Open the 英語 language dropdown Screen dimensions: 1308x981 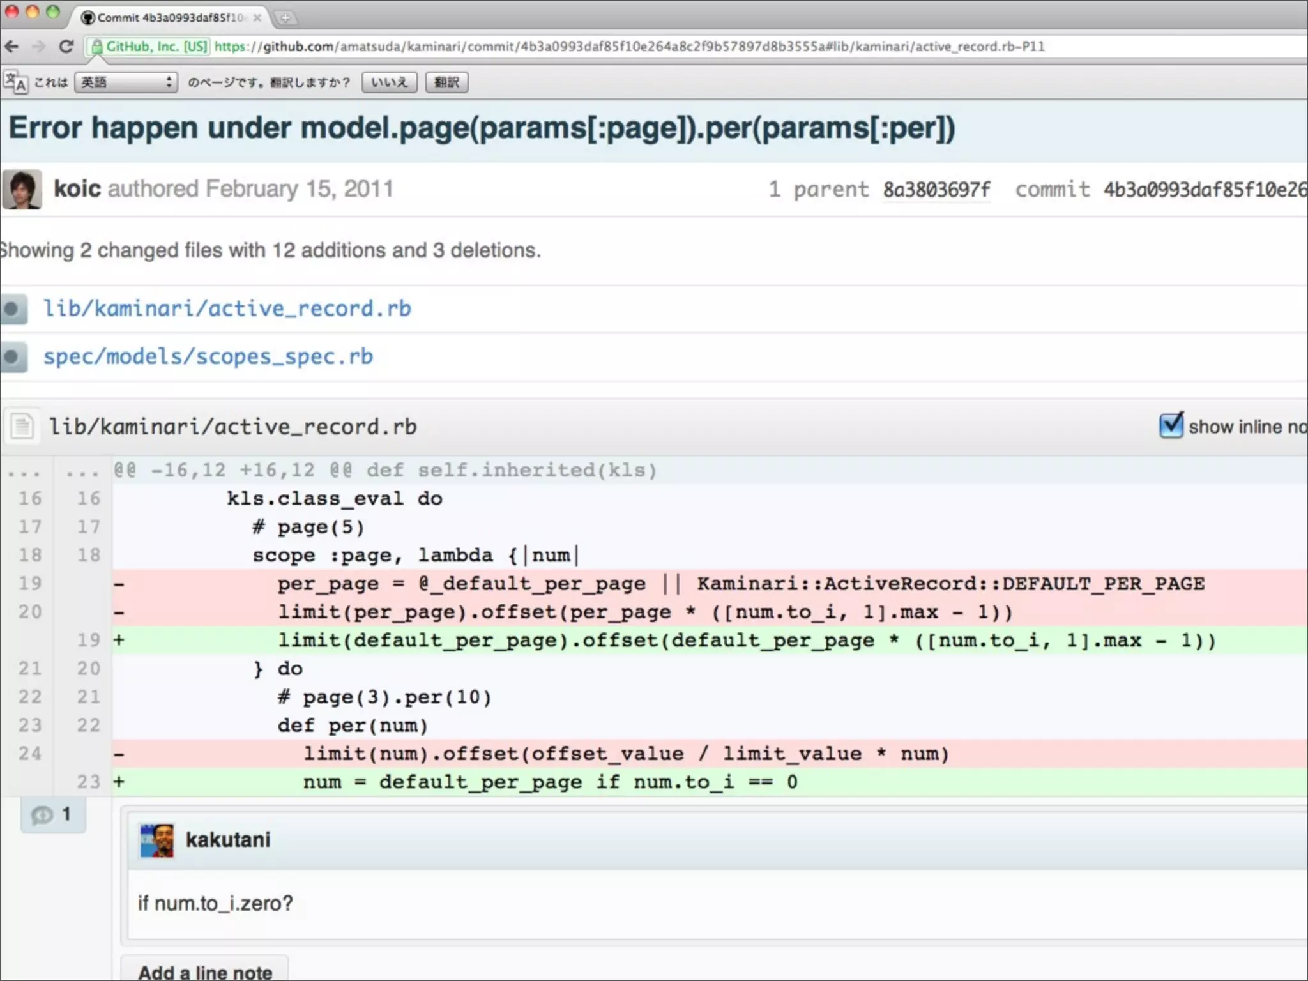pos(126,82)
